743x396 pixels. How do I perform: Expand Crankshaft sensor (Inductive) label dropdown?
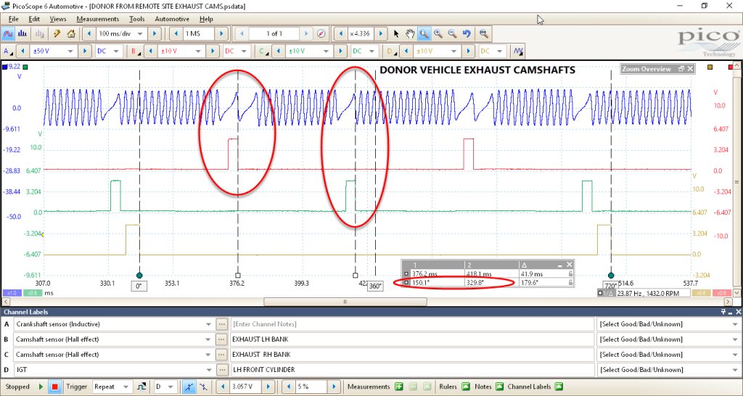pos(208,324)
